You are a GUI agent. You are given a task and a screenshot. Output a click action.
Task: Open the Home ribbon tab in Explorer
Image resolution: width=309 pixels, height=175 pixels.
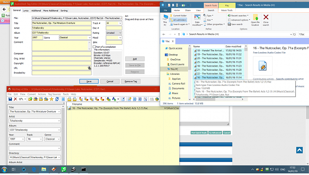[x=177, y=10]
